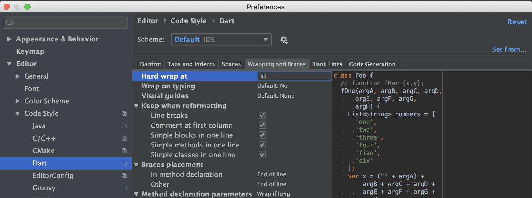
Task: Expand the General node
Action: click(17, 76)
